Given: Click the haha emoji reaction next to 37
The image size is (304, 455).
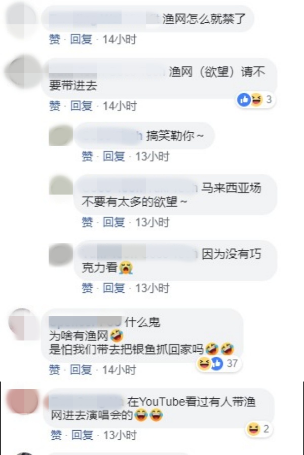Looking at the screenshot, I should point(204,363).
